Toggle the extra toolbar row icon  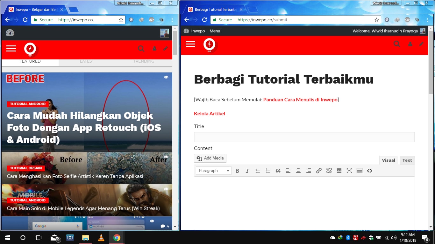tap(360, 171)
